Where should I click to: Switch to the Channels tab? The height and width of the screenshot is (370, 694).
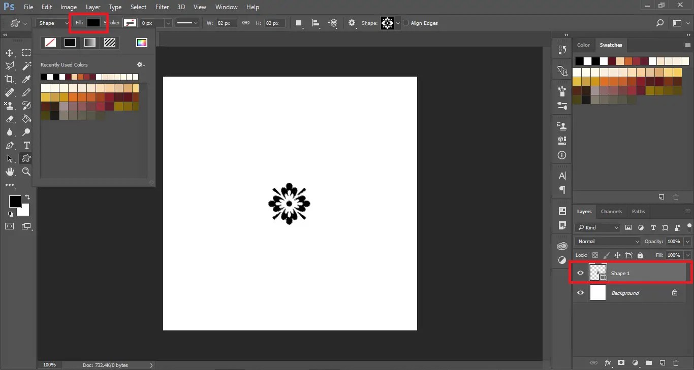pos(611,212)
